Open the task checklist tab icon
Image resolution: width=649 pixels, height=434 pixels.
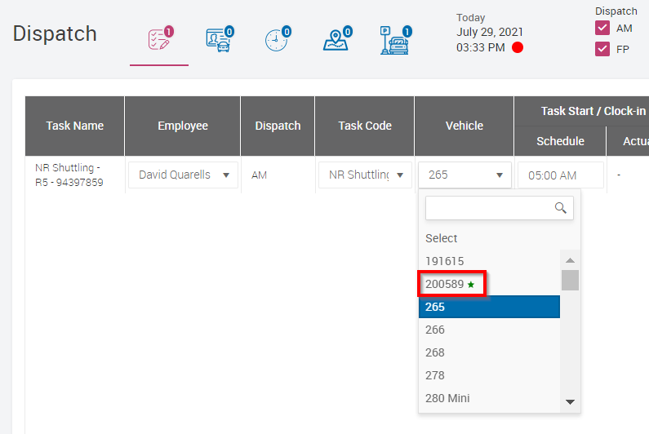click(x=161, y=39)
